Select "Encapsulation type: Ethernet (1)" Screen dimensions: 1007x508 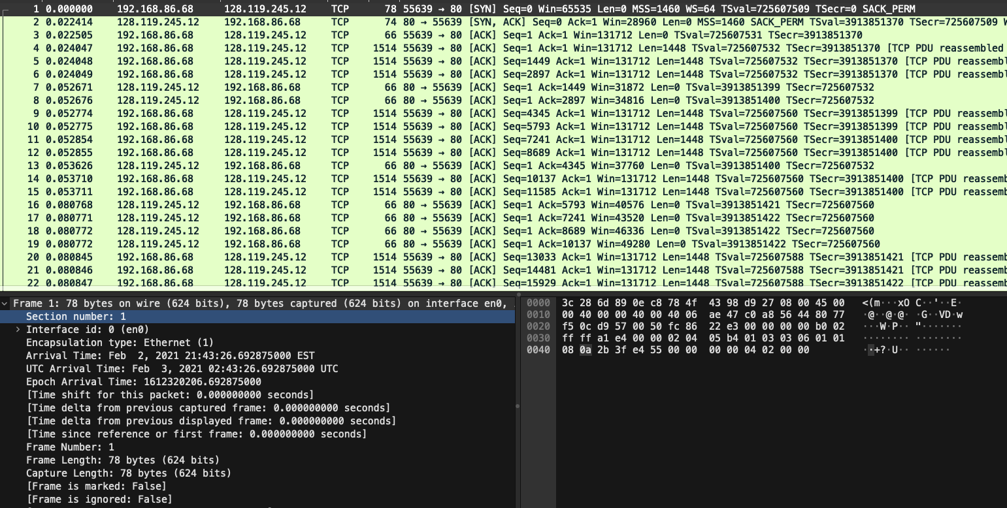pos(111,342)
